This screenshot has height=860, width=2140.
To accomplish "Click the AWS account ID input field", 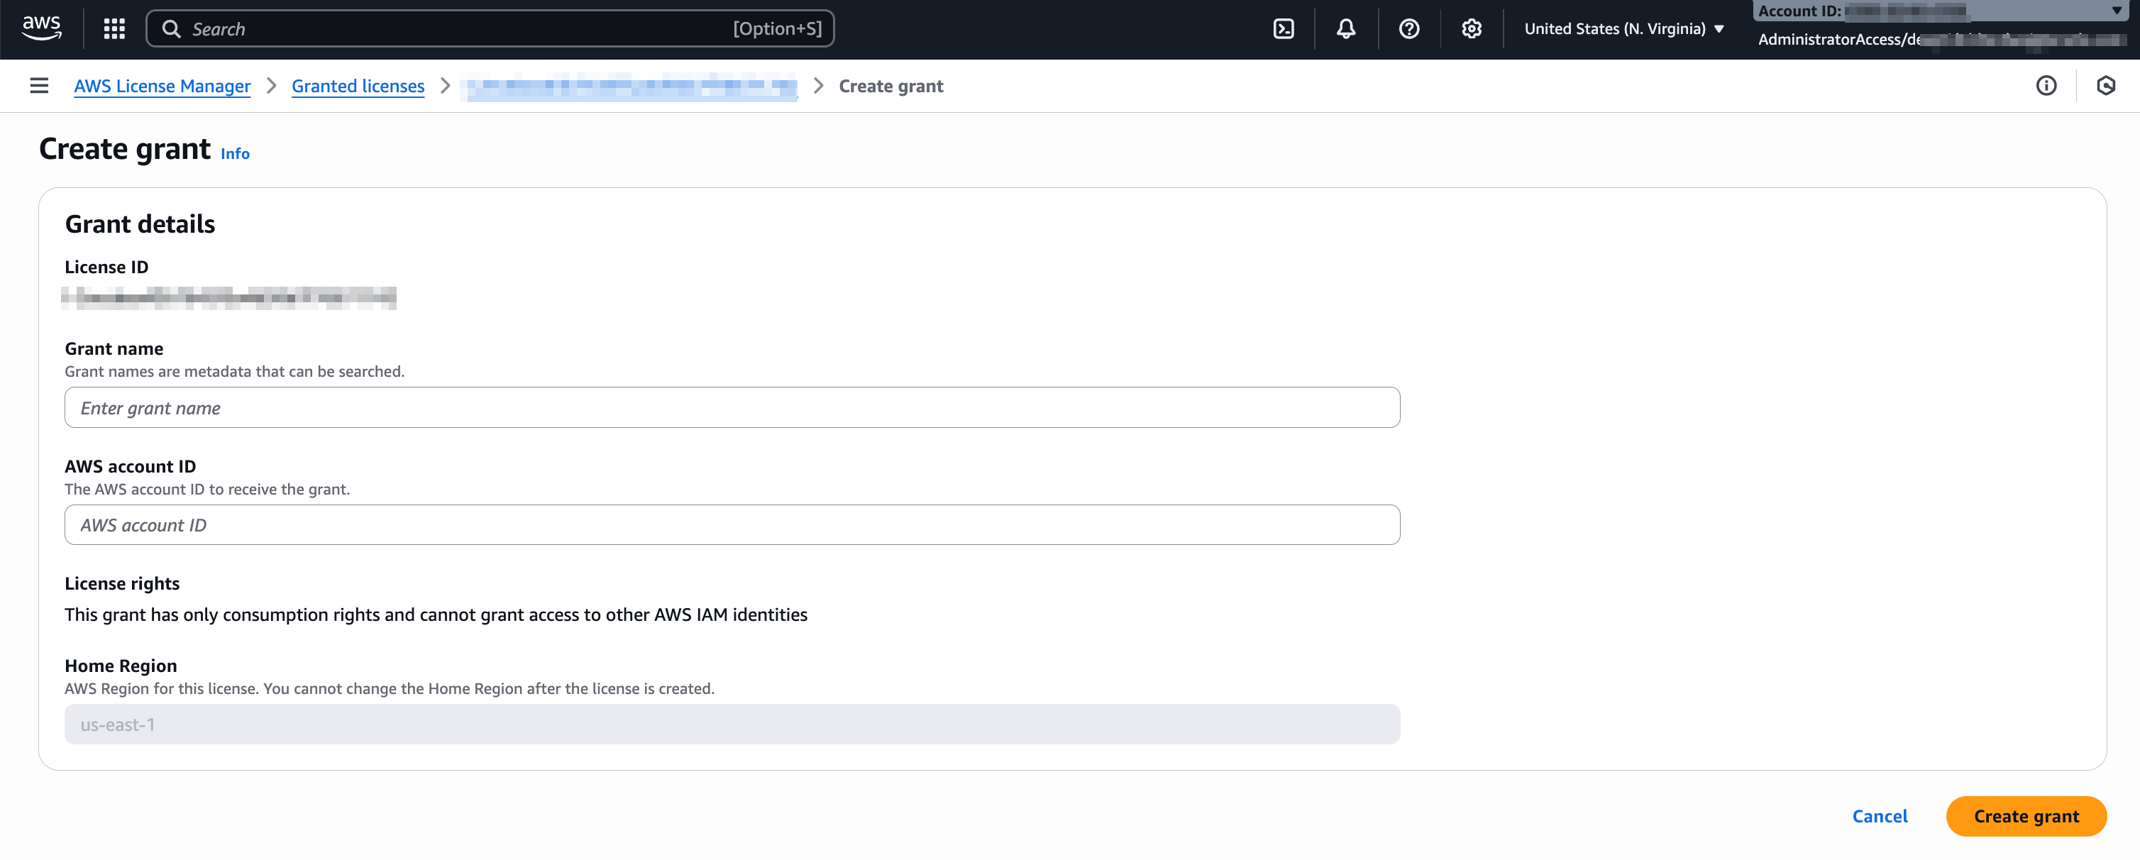I will (731, 524).
